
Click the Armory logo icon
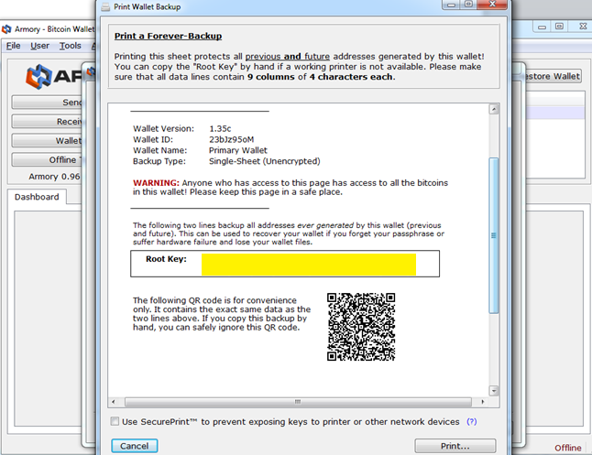click(x=38, y=77)
